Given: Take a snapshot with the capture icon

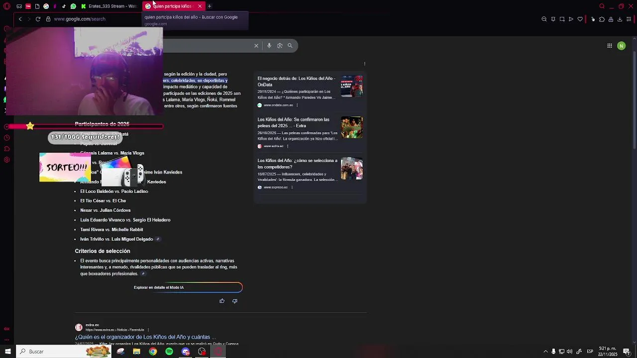Looking at the screenshot, I should pos(562,19).
